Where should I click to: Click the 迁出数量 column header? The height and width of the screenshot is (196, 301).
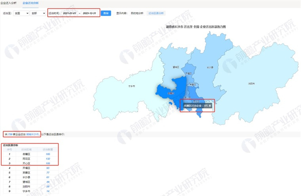click(x=48, y=150)
